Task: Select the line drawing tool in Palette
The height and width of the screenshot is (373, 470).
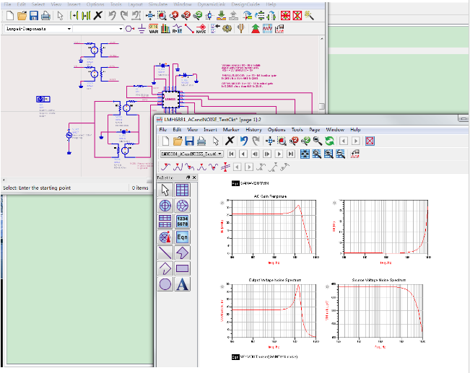Action: 165,253
